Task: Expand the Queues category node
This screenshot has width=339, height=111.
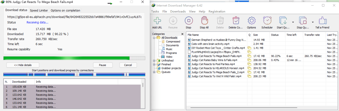Action: tap(154, 72)
